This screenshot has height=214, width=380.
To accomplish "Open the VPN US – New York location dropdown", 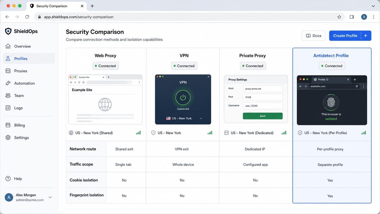I will [184, 119].
